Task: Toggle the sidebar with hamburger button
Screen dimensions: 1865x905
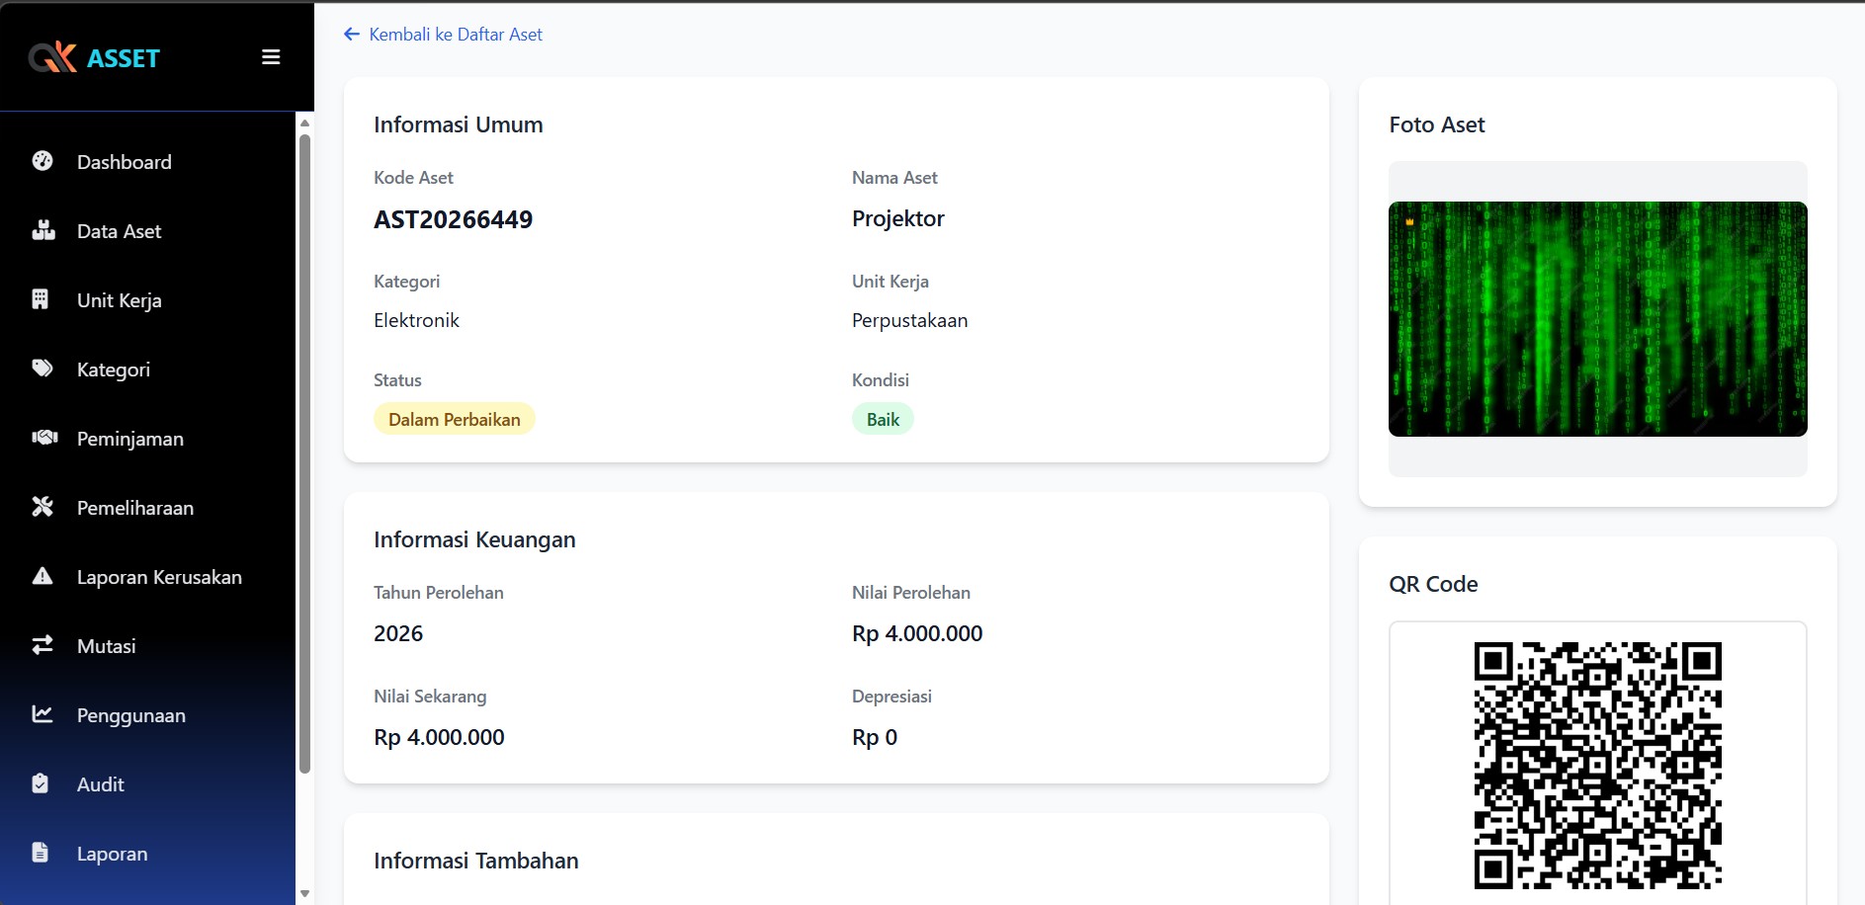Action: tap(271, 57)
